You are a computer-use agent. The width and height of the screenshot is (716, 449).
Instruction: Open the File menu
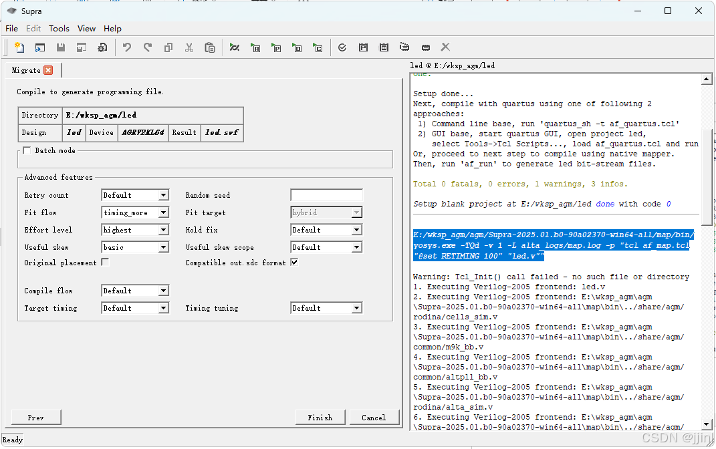coord(11,28)
